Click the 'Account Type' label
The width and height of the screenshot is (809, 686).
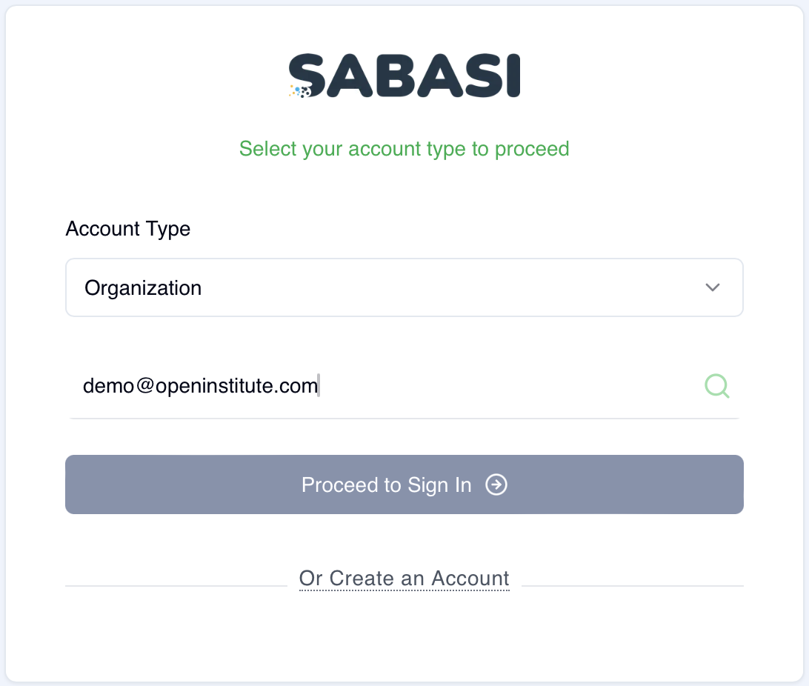(x=127, y=229)
